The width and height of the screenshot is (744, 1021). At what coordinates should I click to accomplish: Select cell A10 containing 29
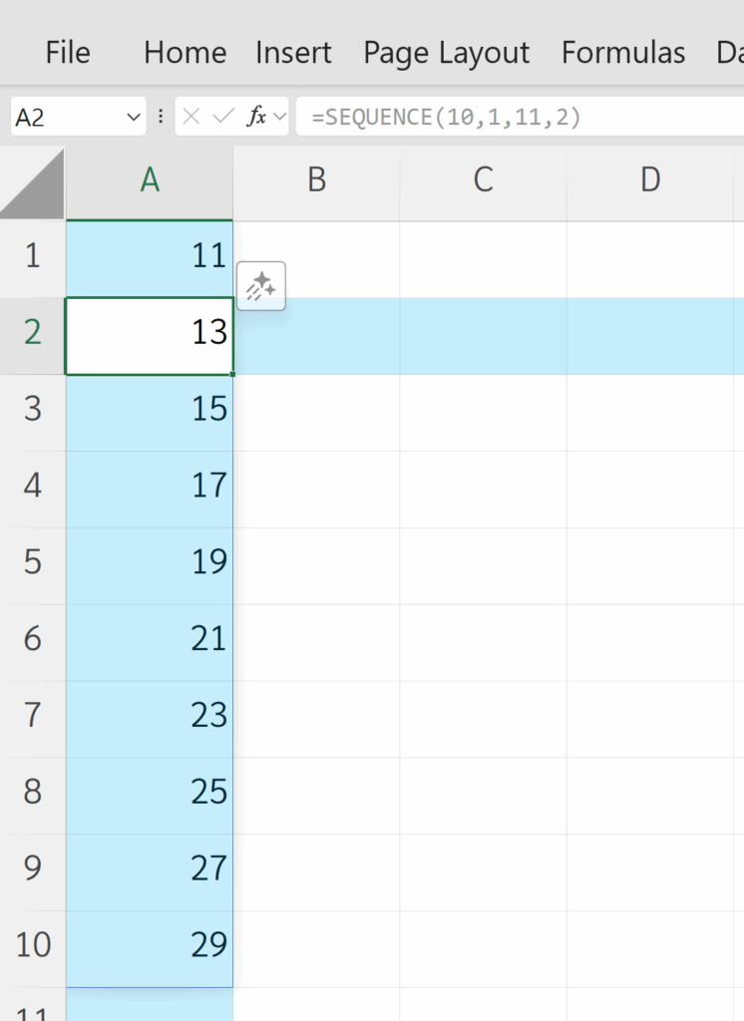tap(150, 944)
